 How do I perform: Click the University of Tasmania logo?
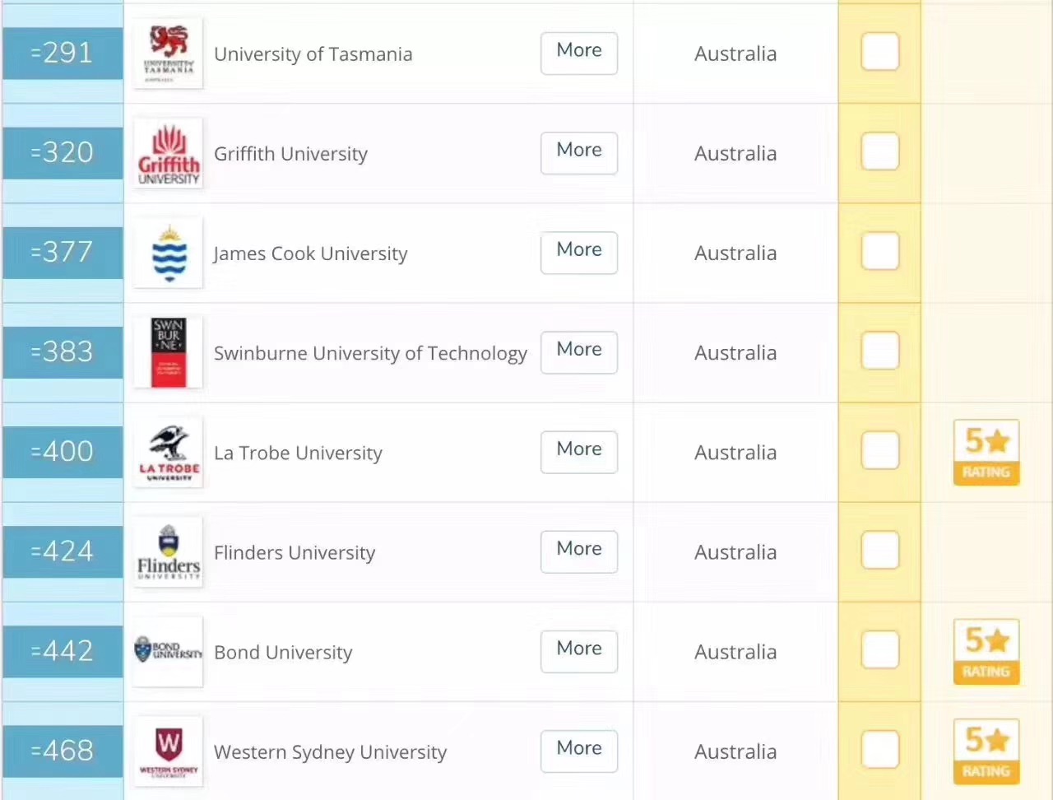click(168, 53)
